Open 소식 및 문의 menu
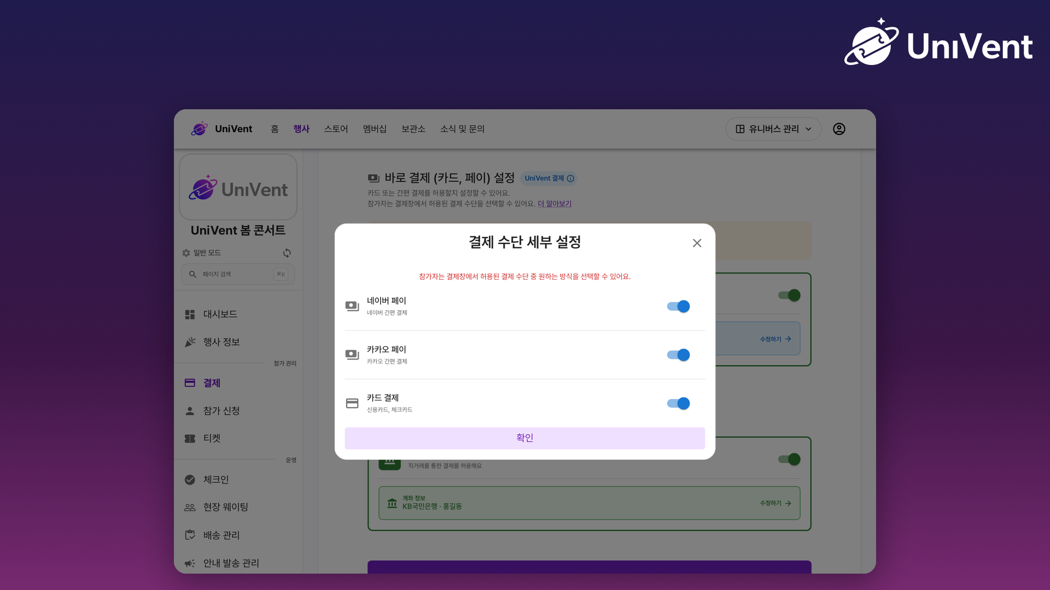 [x=462, y=129]
